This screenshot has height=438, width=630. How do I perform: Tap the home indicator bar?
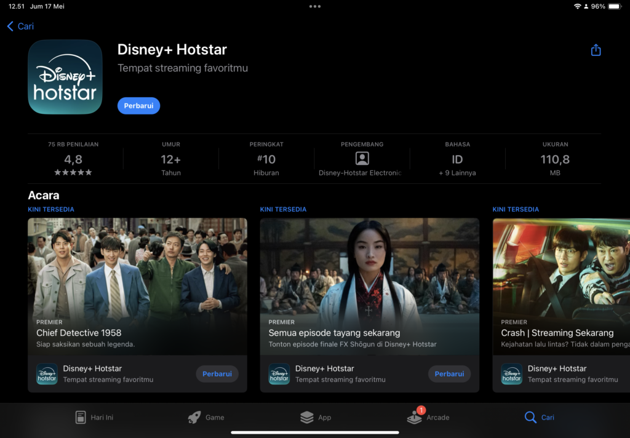click(x=315, y=433)
